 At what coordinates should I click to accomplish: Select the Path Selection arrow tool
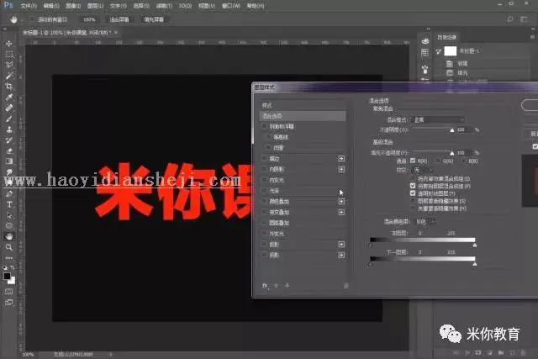9,215
